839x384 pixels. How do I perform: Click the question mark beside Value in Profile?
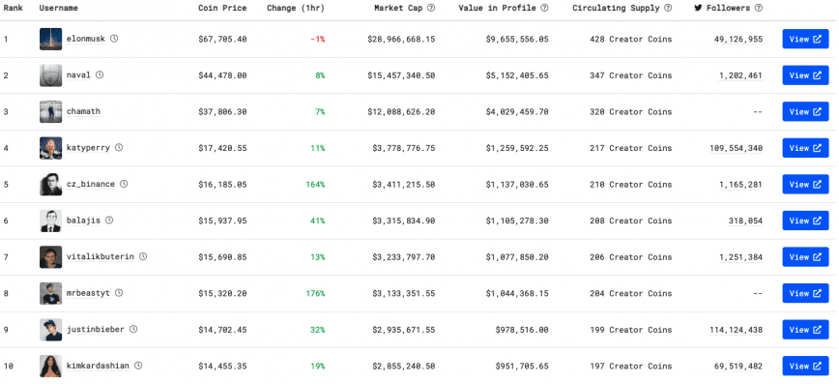pyautogui.click(x=545, y=8)
